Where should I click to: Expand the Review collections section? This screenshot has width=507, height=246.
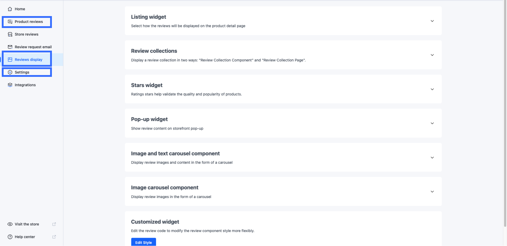(432, 55)
